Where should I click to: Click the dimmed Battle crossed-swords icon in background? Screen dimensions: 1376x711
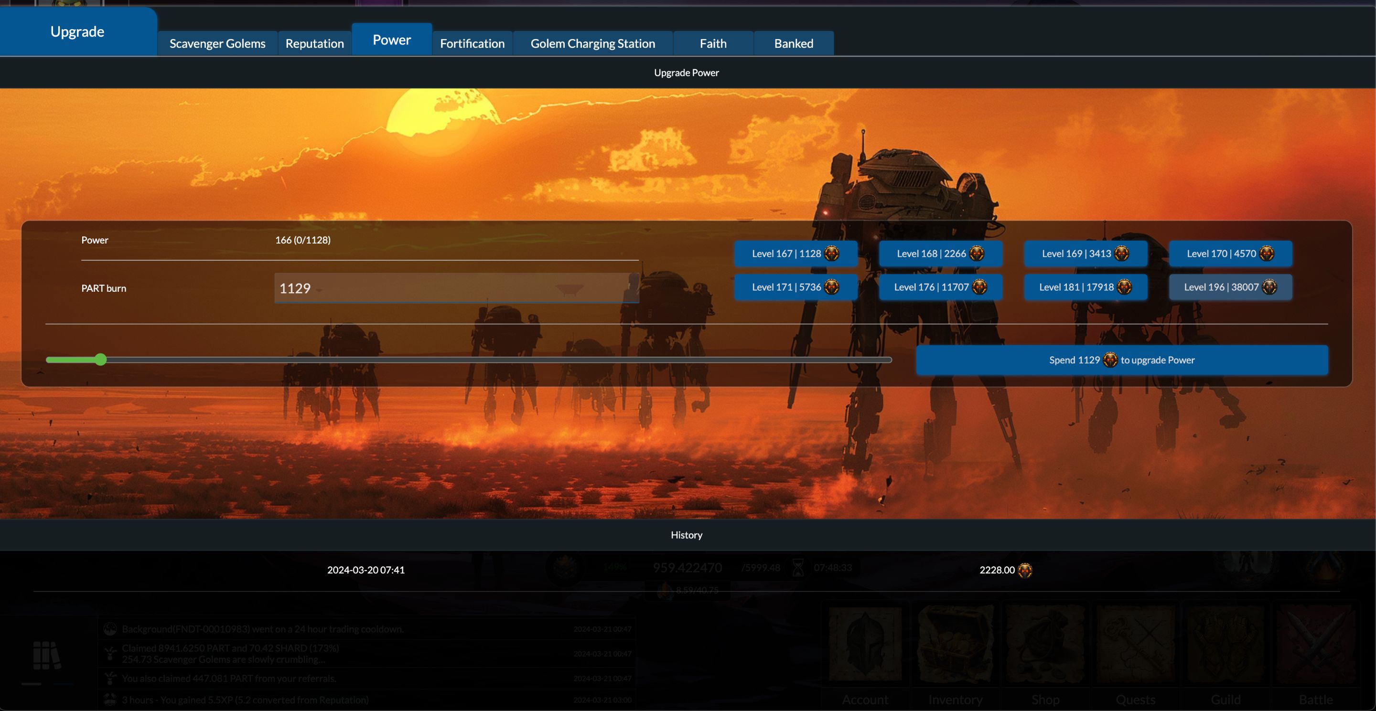point(1316,644)
